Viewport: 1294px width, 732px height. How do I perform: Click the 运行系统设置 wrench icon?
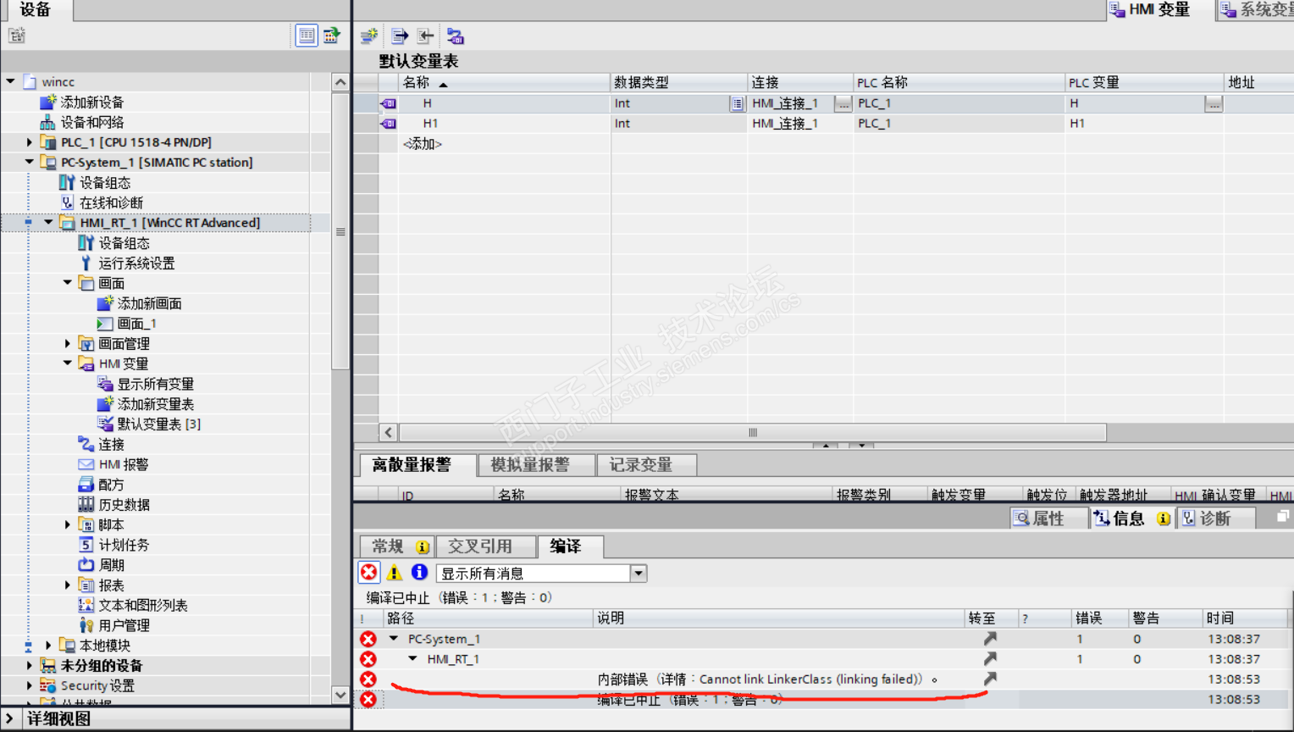[x=86, y=263]
